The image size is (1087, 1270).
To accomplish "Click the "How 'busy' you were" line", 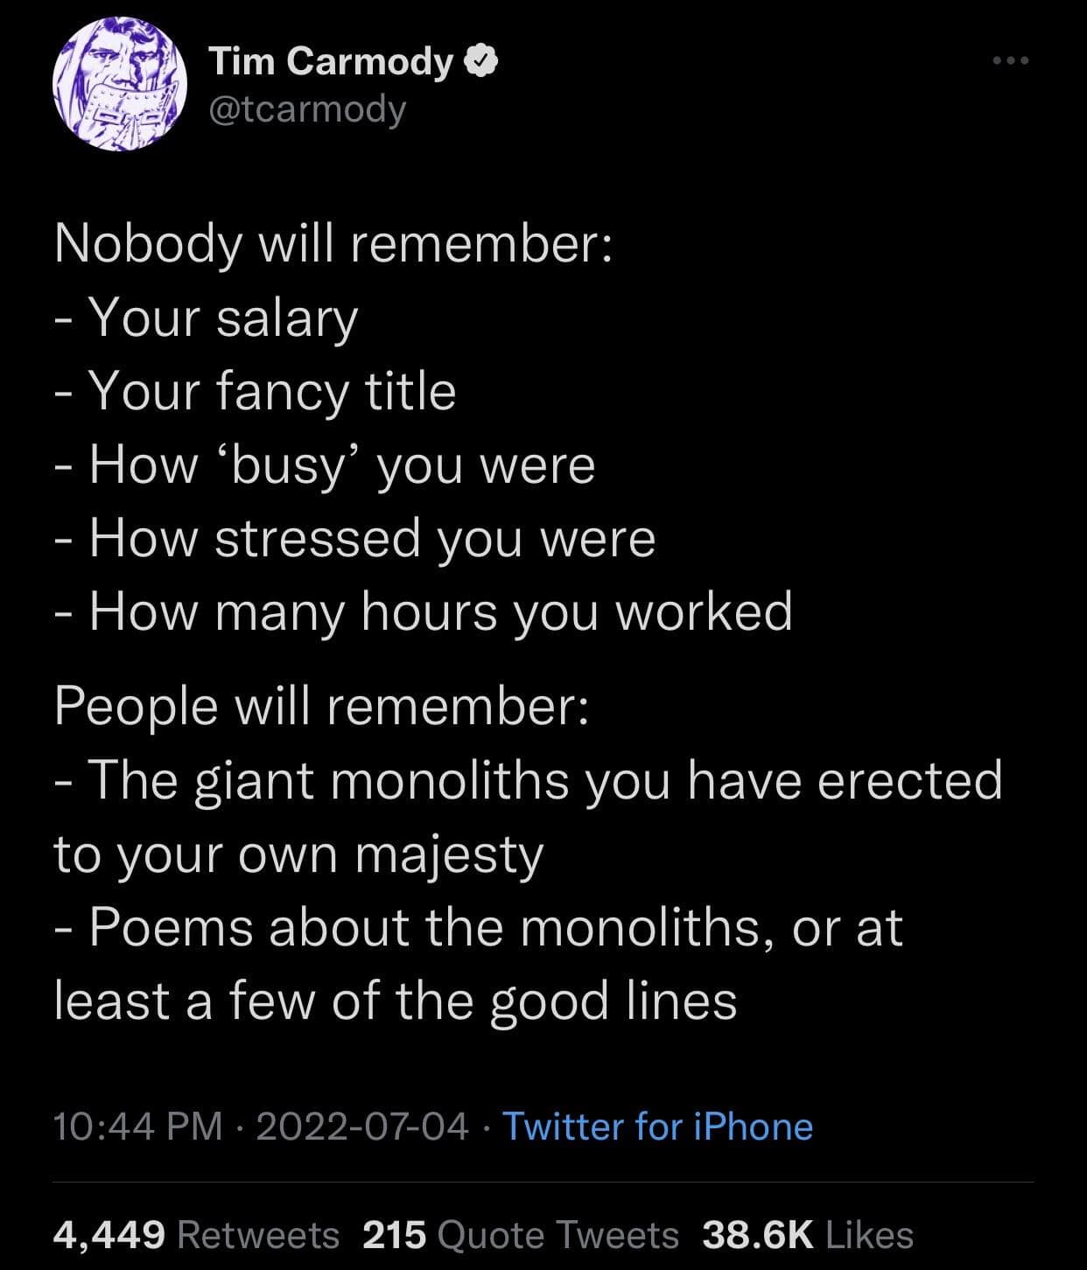I will point(341,464).
